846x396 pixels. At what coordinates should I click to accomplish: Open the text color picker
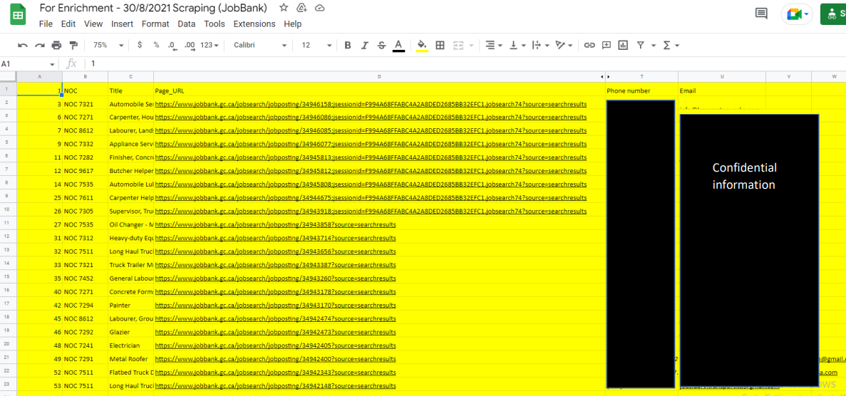(x=398, y=46)
